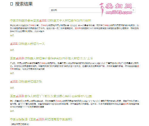149x126 pixels.
Task: Open result 孟菲斯动物园大熊猫的一天
Action: click(x=27, y=44)
